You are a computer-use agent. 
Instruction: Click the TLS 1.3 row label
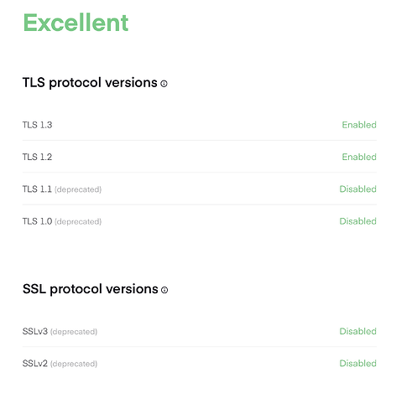click(37, 125)
